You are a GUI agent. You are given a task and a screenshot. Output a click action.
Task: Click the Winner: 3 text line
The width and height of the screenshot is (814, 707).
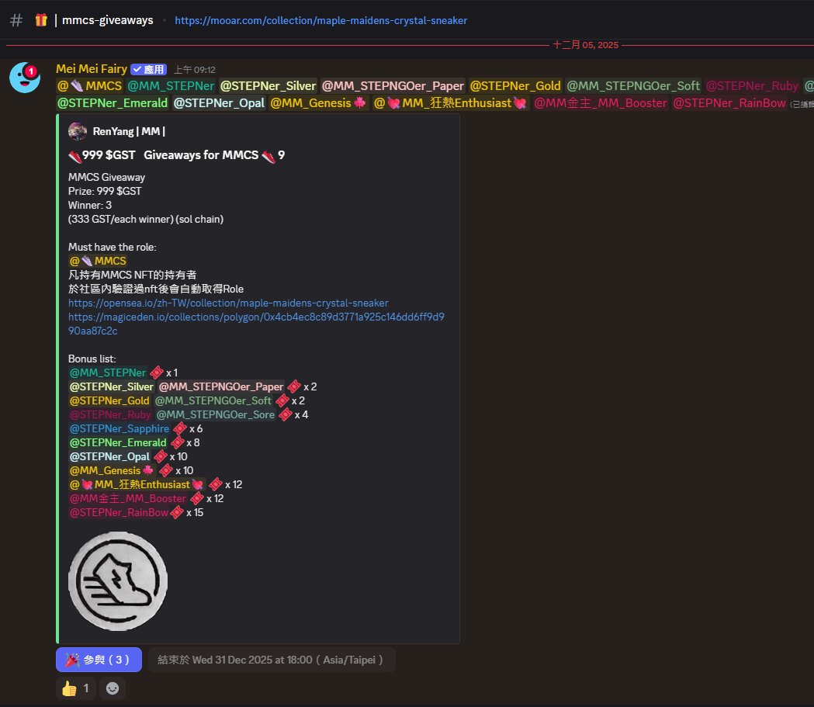(x=90, y=205)
